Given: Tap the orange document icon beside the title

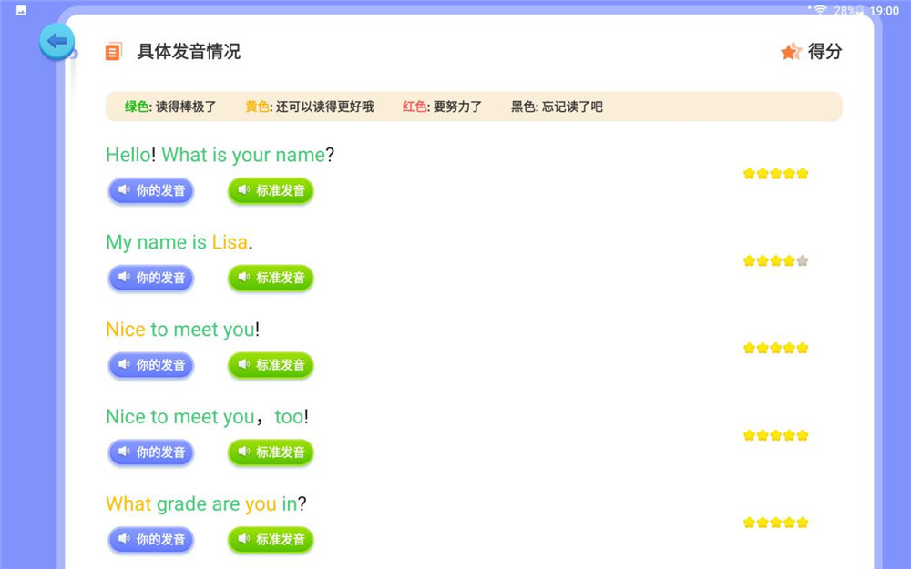Looking at the screenshot, I should 113,52.
